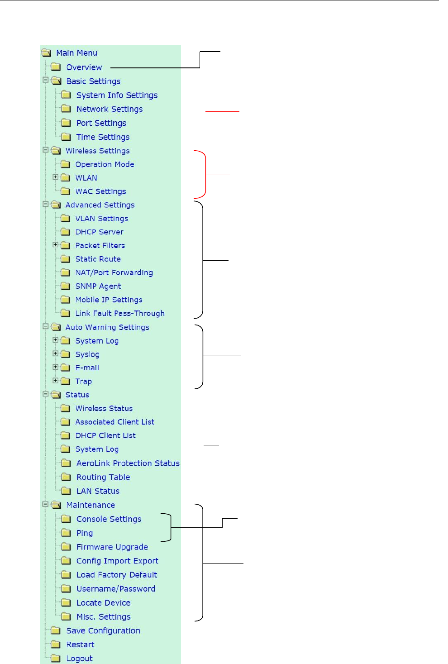448x664 pixels.
Task: Open the Ping utility
Action: tap(85, 533)
